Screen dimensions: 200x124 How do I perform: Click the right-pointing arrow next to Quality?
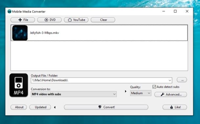coord(126,91)
